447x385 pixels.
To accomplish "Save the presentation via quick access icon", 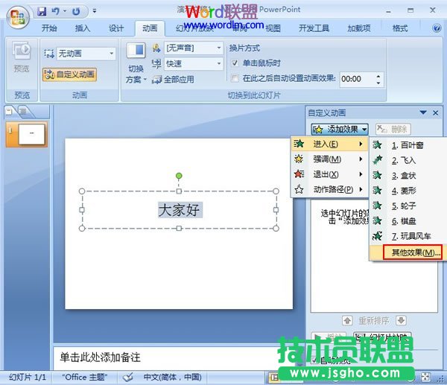I will (x=42, y=11).
